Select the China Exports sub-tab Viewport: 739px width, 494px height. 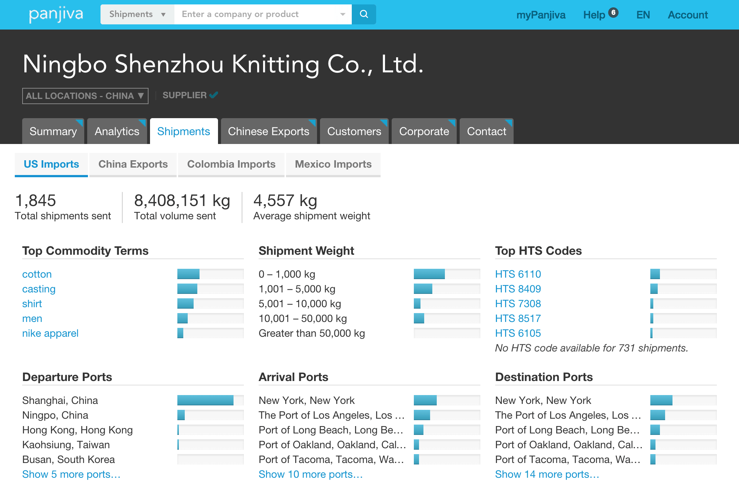coord(133,164)
